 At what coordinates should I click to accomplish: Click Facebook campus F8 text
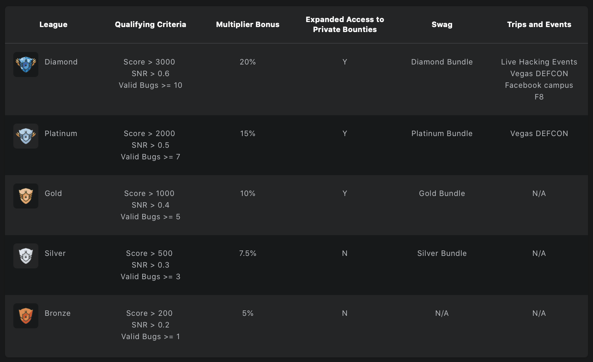tap(539, 91)
